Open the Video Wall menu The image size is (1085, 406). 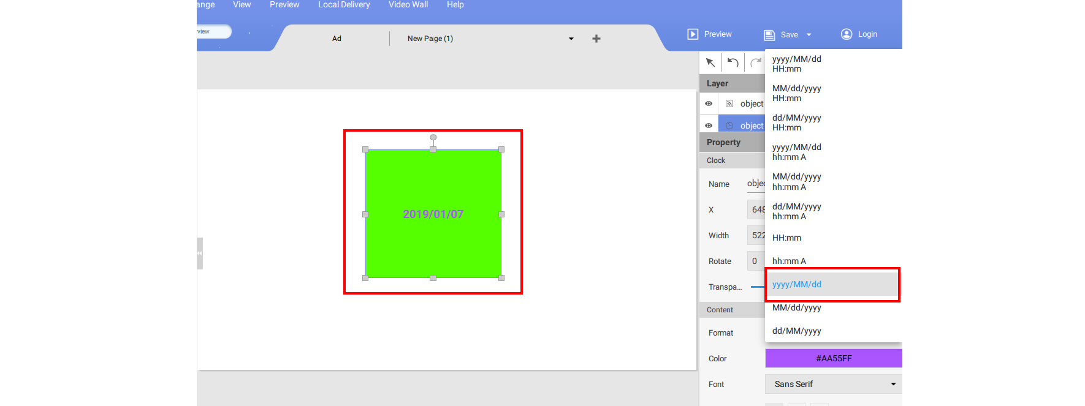(x=408, y=5)
